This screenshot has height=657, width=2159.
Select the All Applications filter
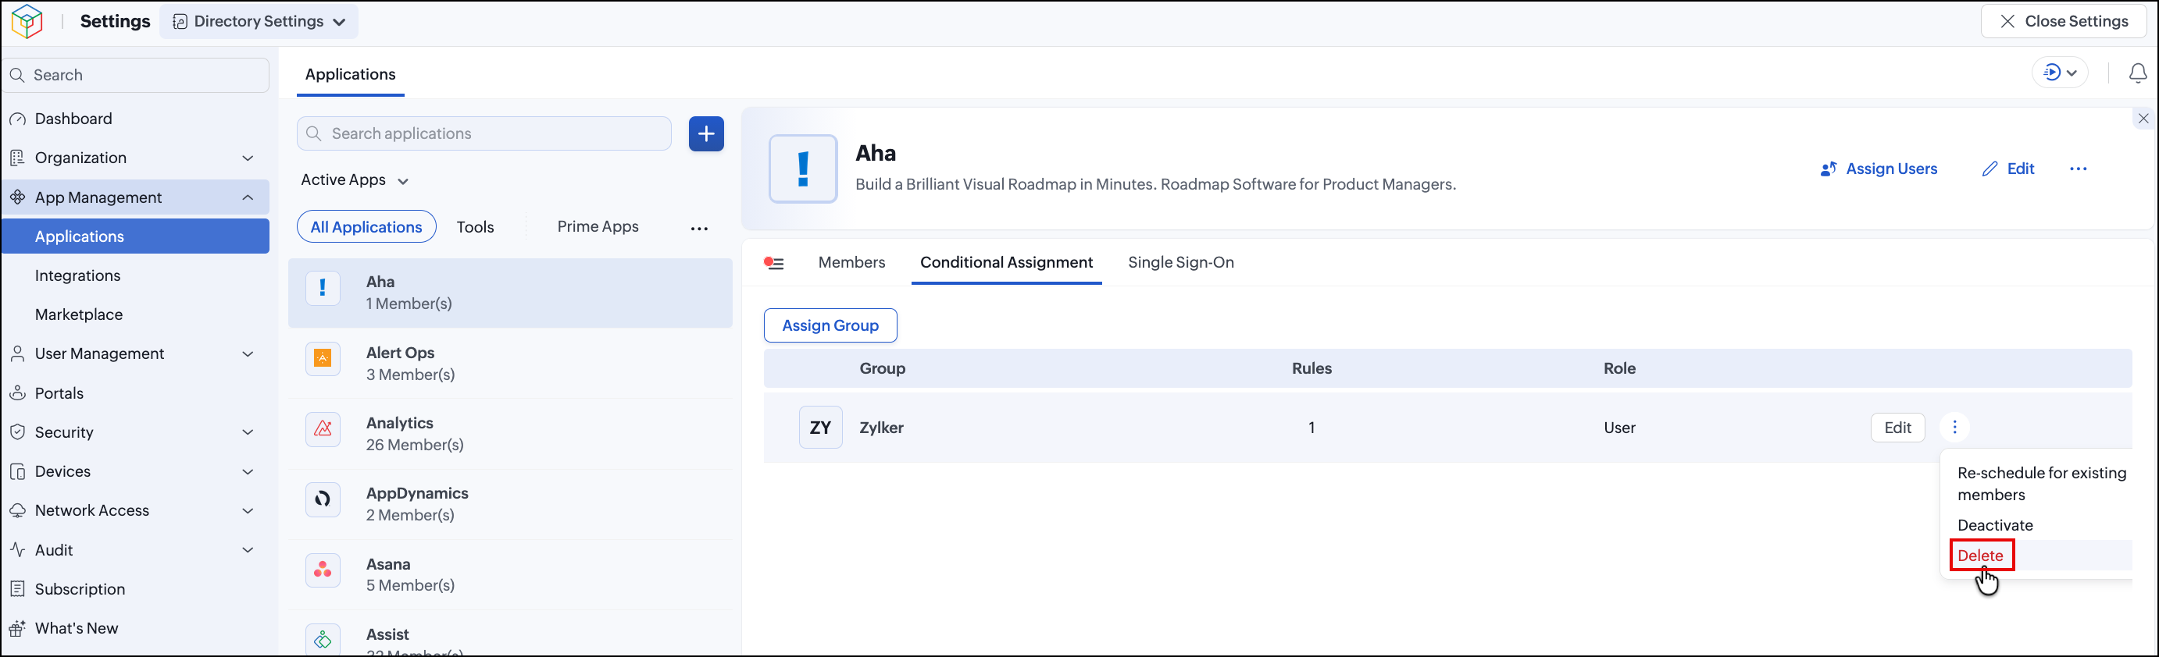tap(366, 227)
